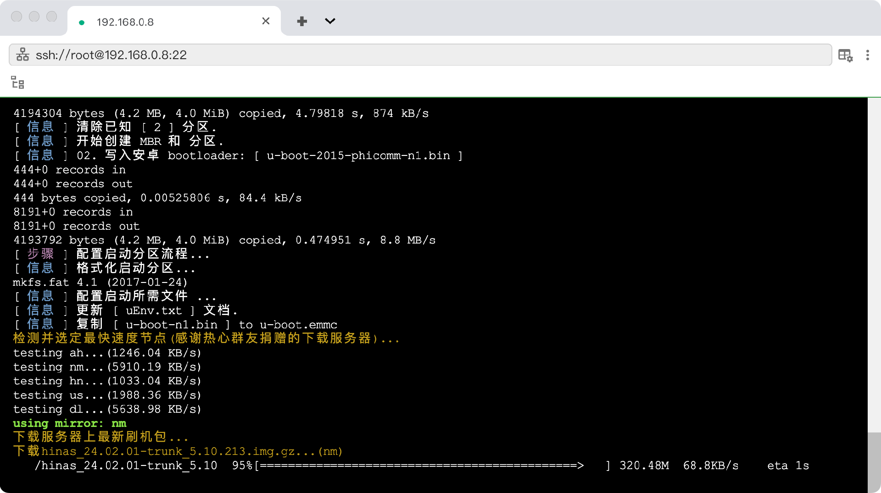Click the u-boot-2015-phicomm-n1.bin filename text
Screen dimensions: 881x493
tap(358, 156)
